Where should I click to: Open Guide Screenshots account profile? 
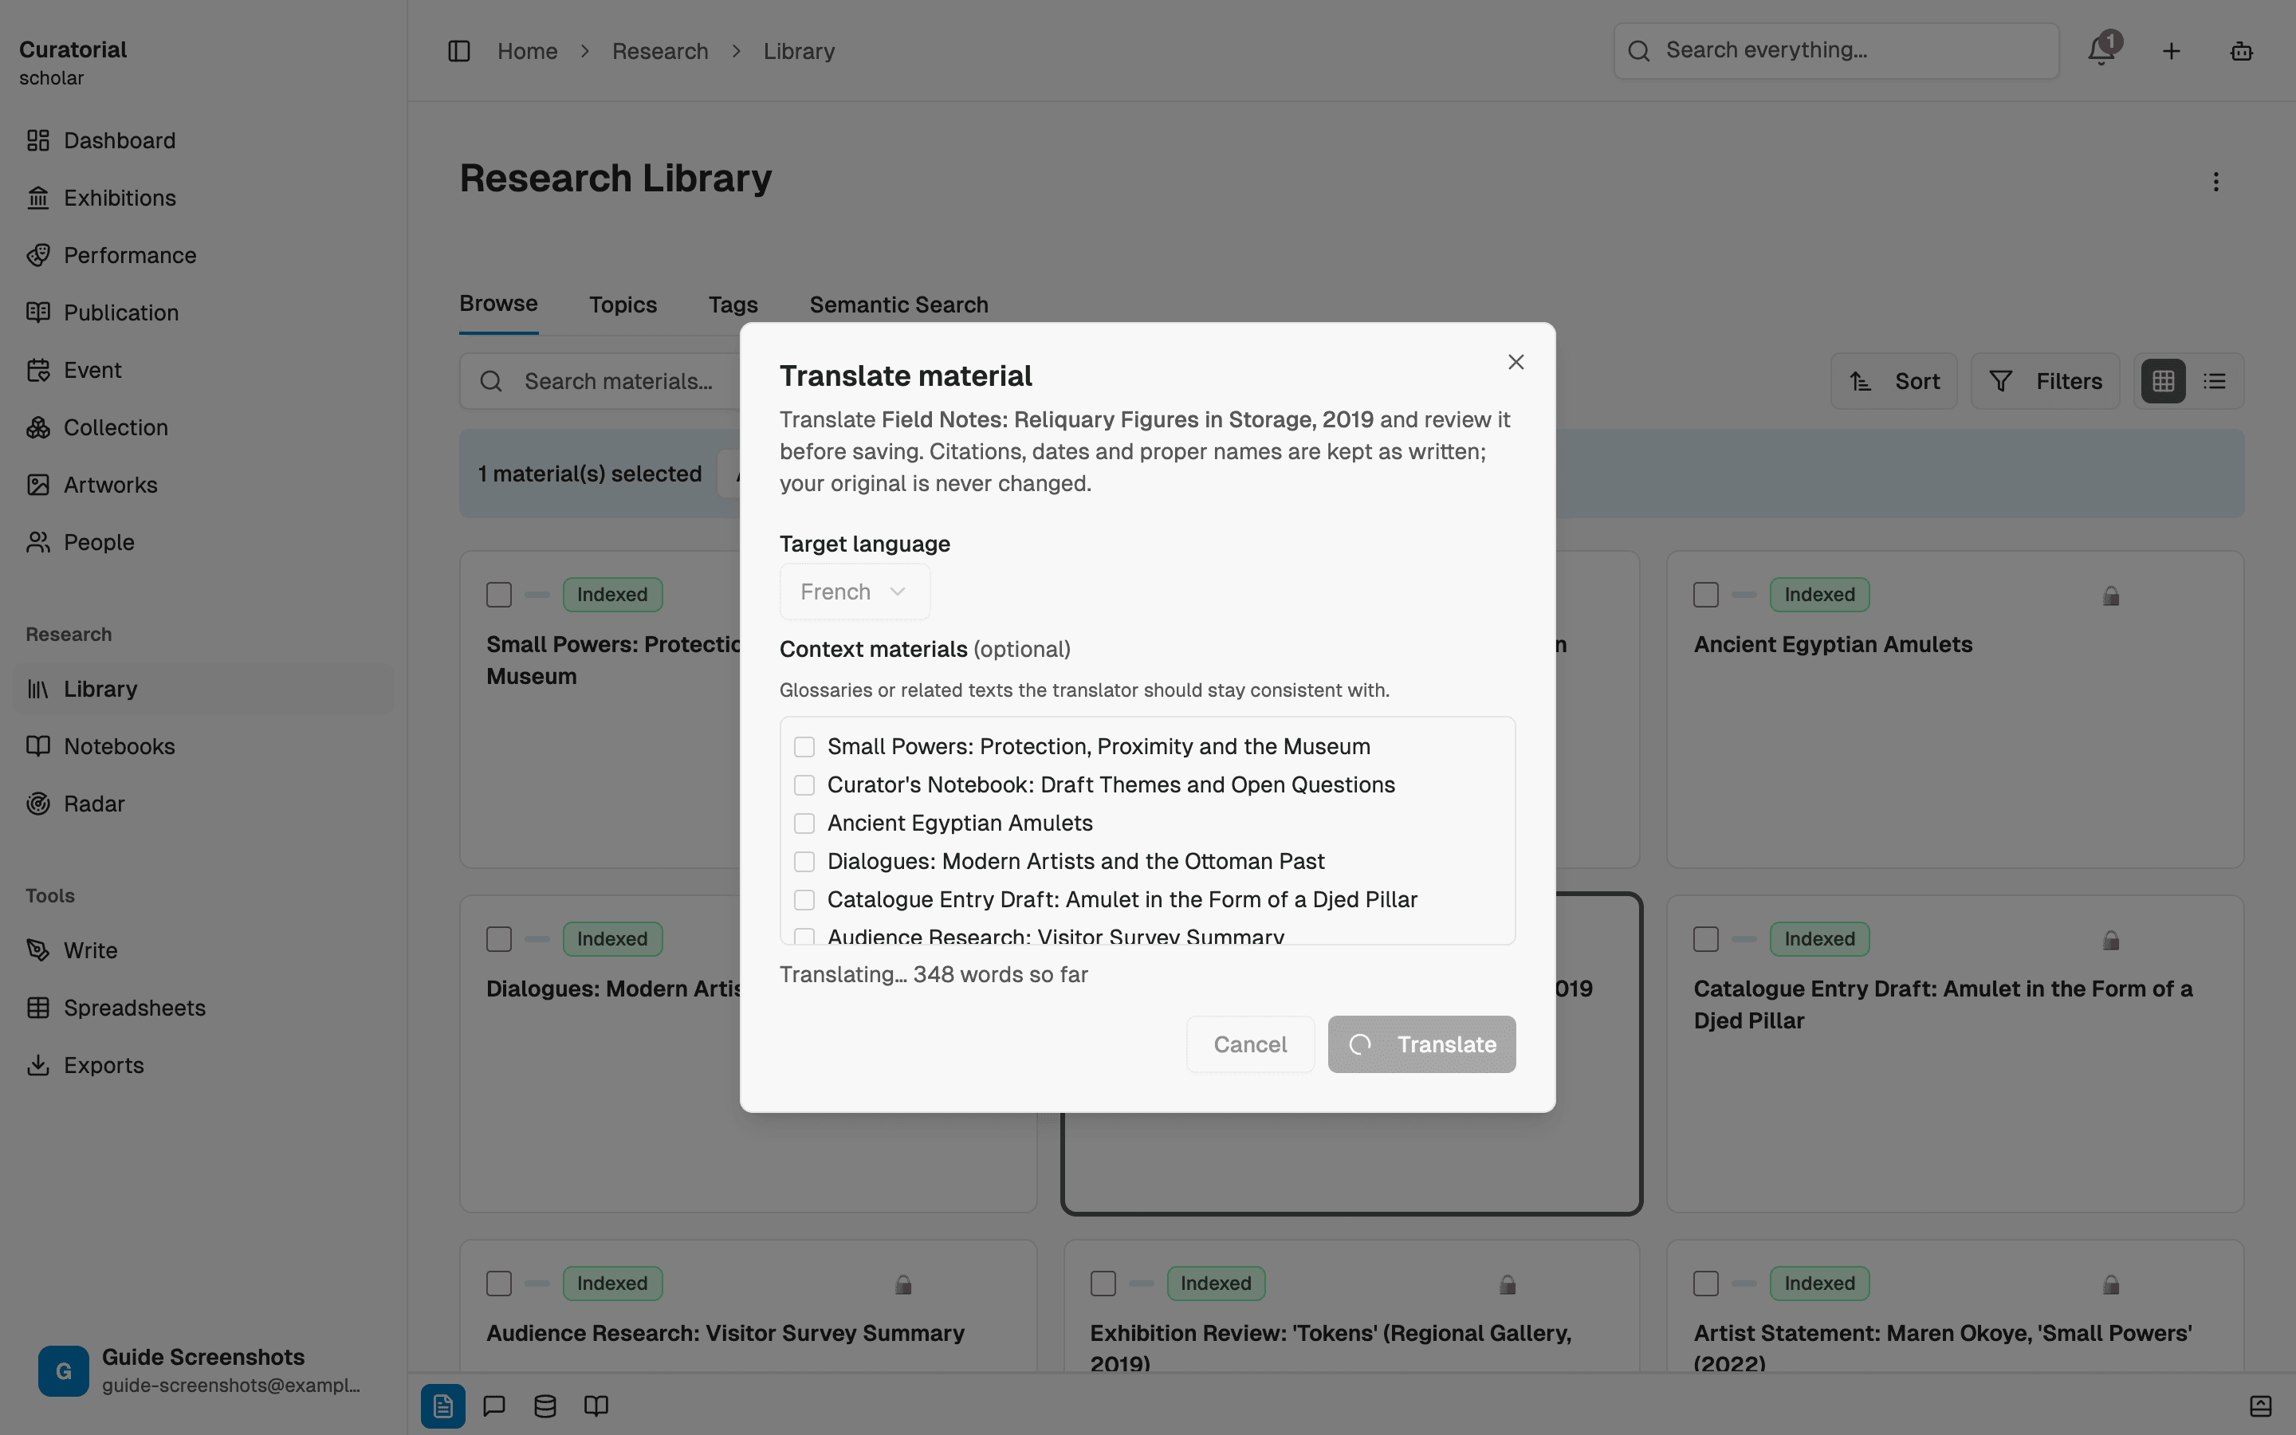click(x=202, y=1371)
